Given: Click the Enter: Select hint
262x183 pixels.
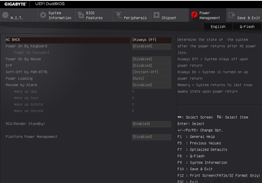Looking at the screenshot, I should [x=191, y=124].
